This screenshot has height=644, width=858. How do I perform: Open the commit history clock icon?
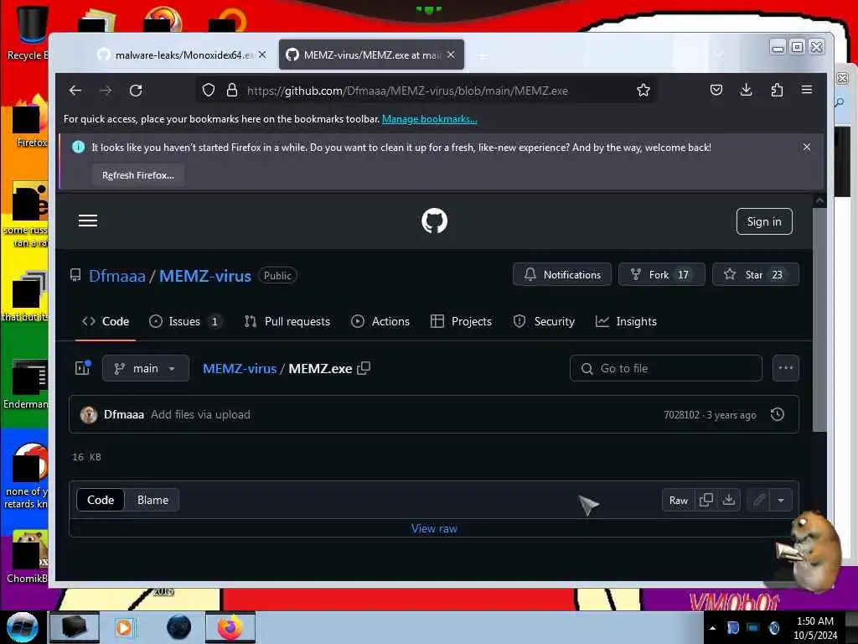pos(777,414)
